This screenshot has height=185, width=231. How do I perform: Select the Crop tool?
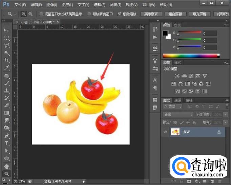[6, 60]
